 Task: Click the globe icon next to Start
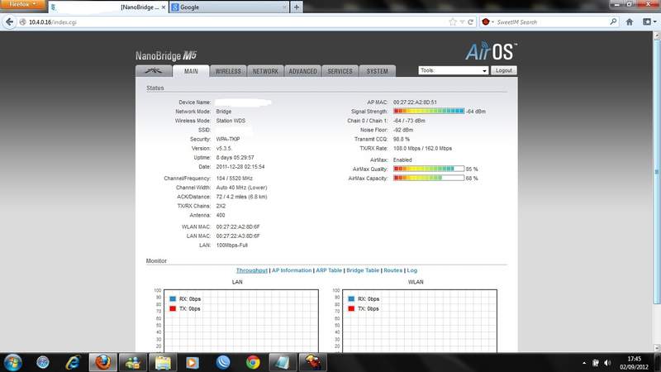click(43, 362)
